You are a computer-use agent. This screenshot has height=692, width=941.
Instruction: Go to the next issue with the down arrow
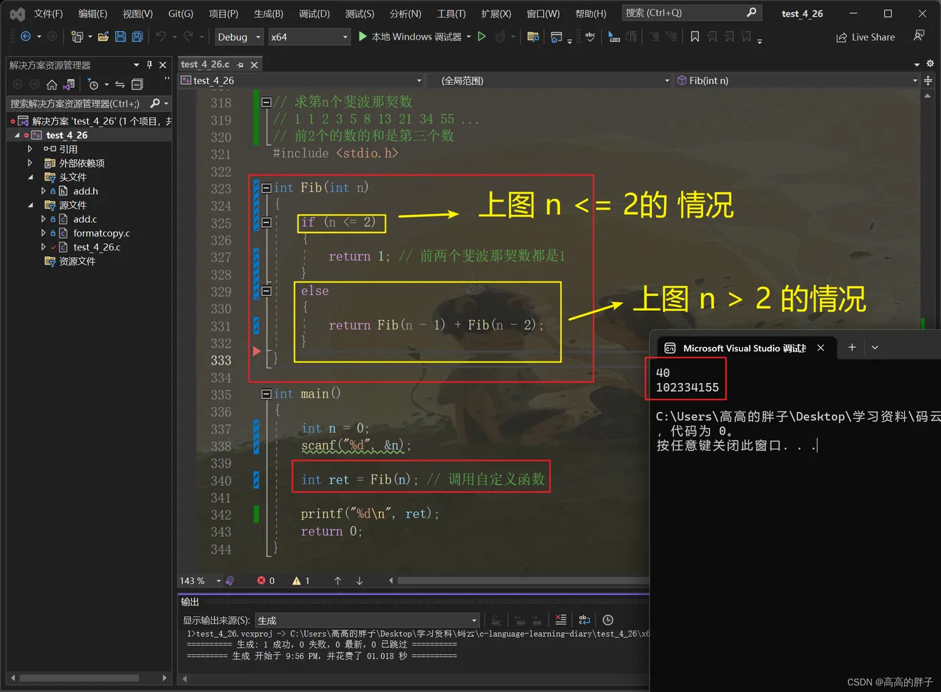[x=360, y=580]
